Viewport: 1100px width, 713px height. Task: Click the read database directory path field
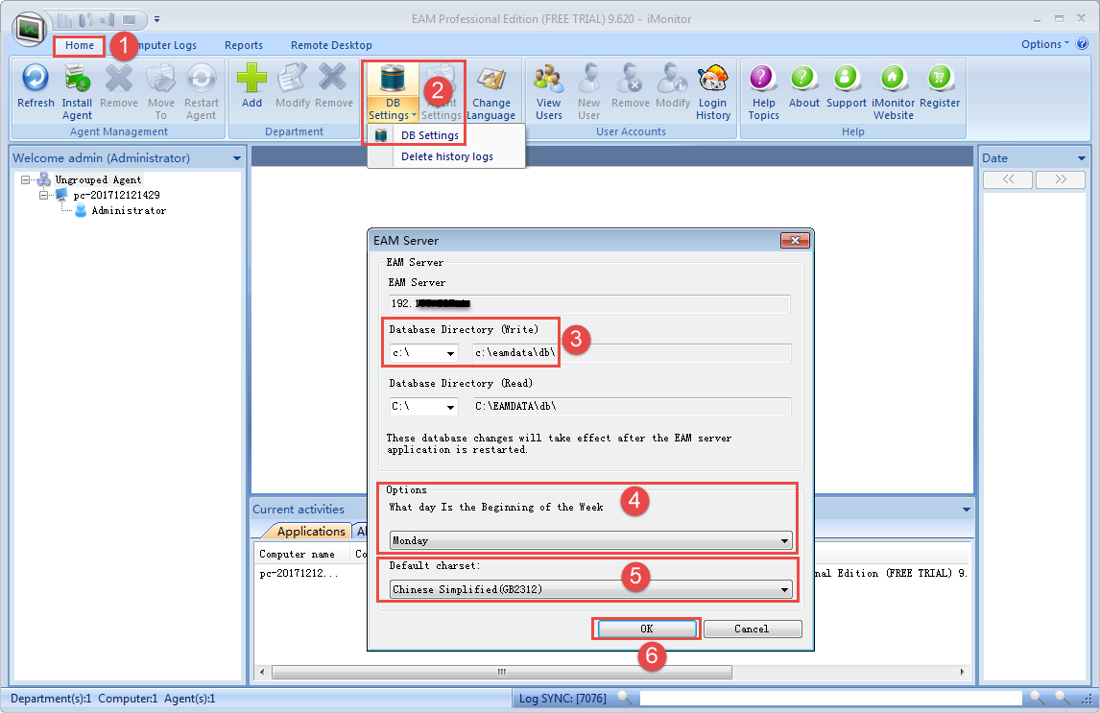(x=633, y=407)
